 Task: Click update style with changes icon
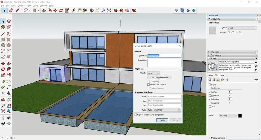pyautogui.click(x=256, y=70)
